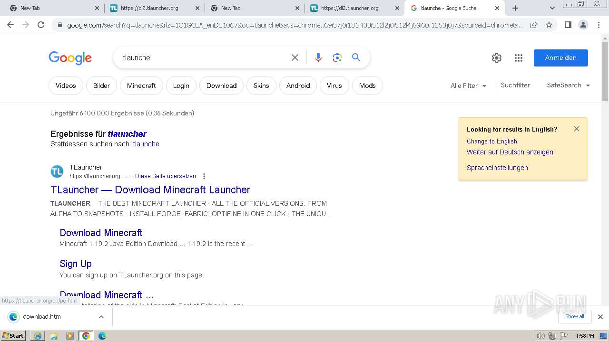Select the Mods filter chip
Screen dimensions: 609x342
pyautogui.click(x=367, y=85)
